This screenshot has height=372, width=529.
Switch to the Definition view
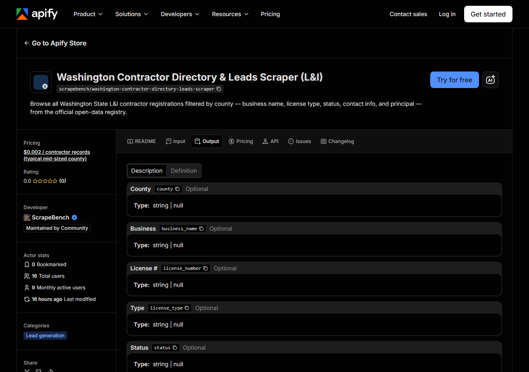point(184,171)
